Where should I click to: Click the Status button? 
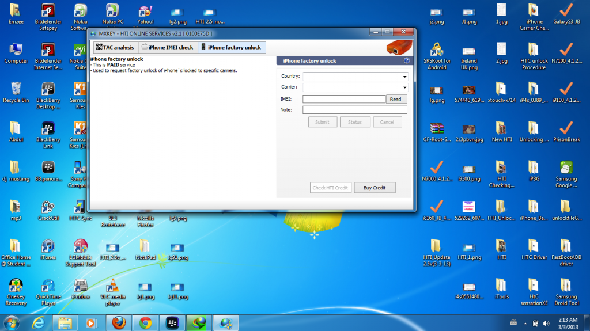coord(355,122)
